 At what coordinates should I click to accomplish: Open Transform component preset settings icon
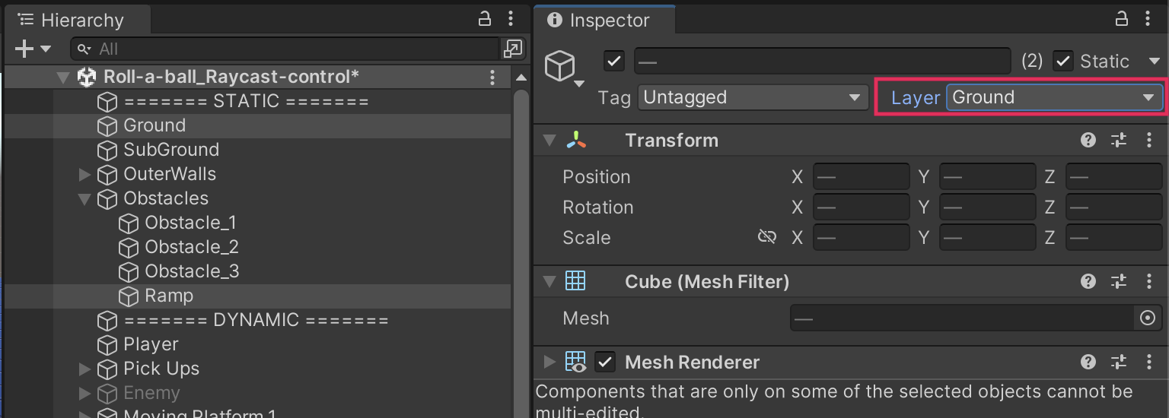coord(1118,140)
